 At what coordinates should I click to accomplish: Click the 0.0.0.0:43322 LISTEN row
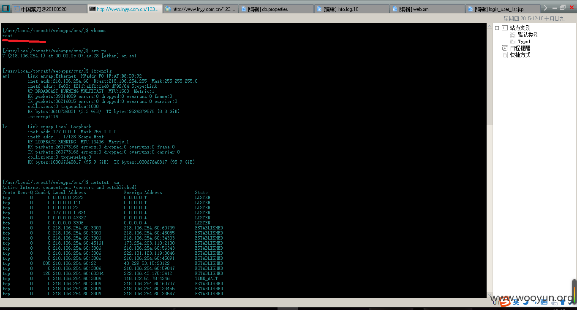[x=106, y=218]
